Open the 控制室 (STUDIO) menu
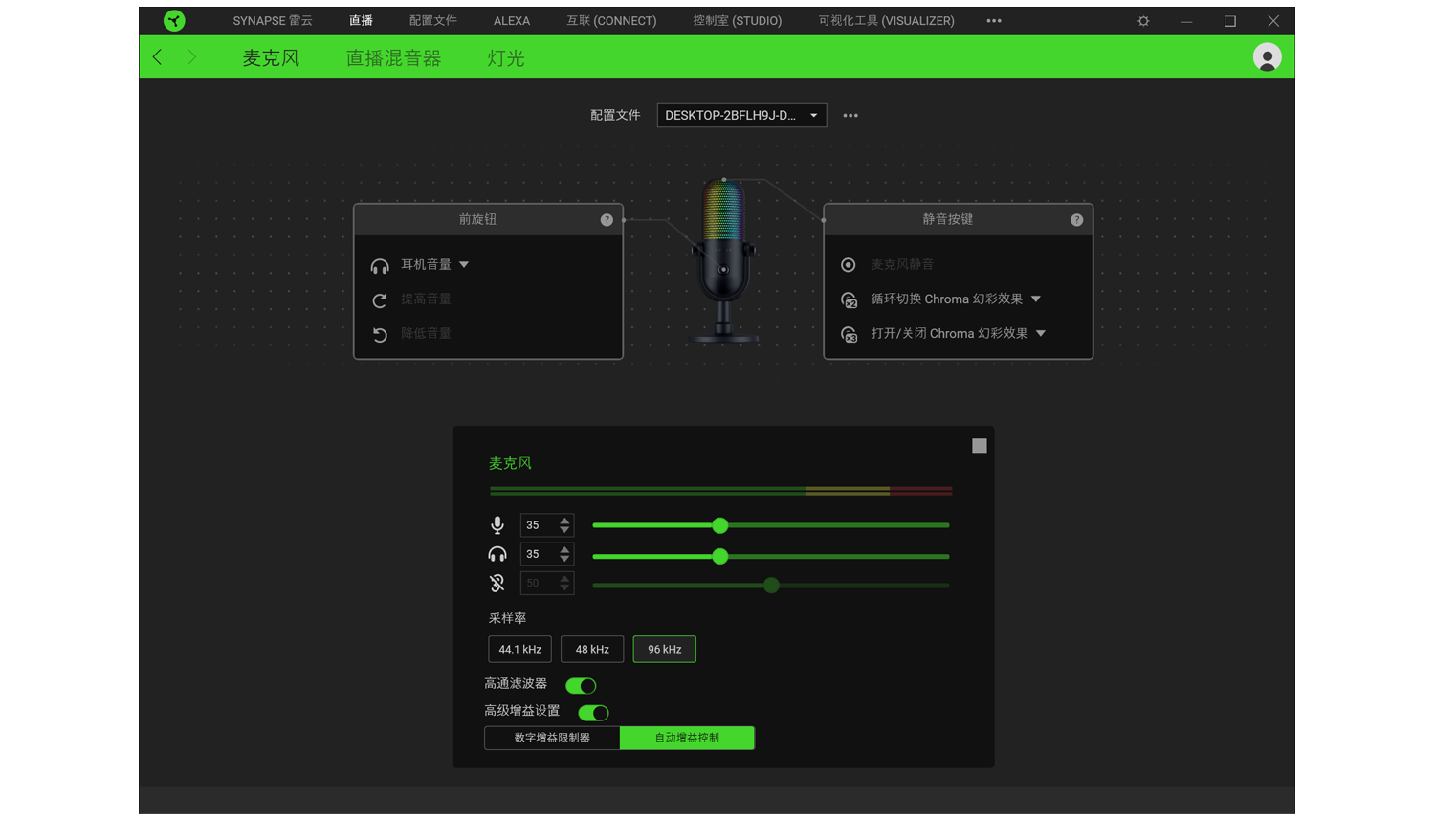 point(737,21)
